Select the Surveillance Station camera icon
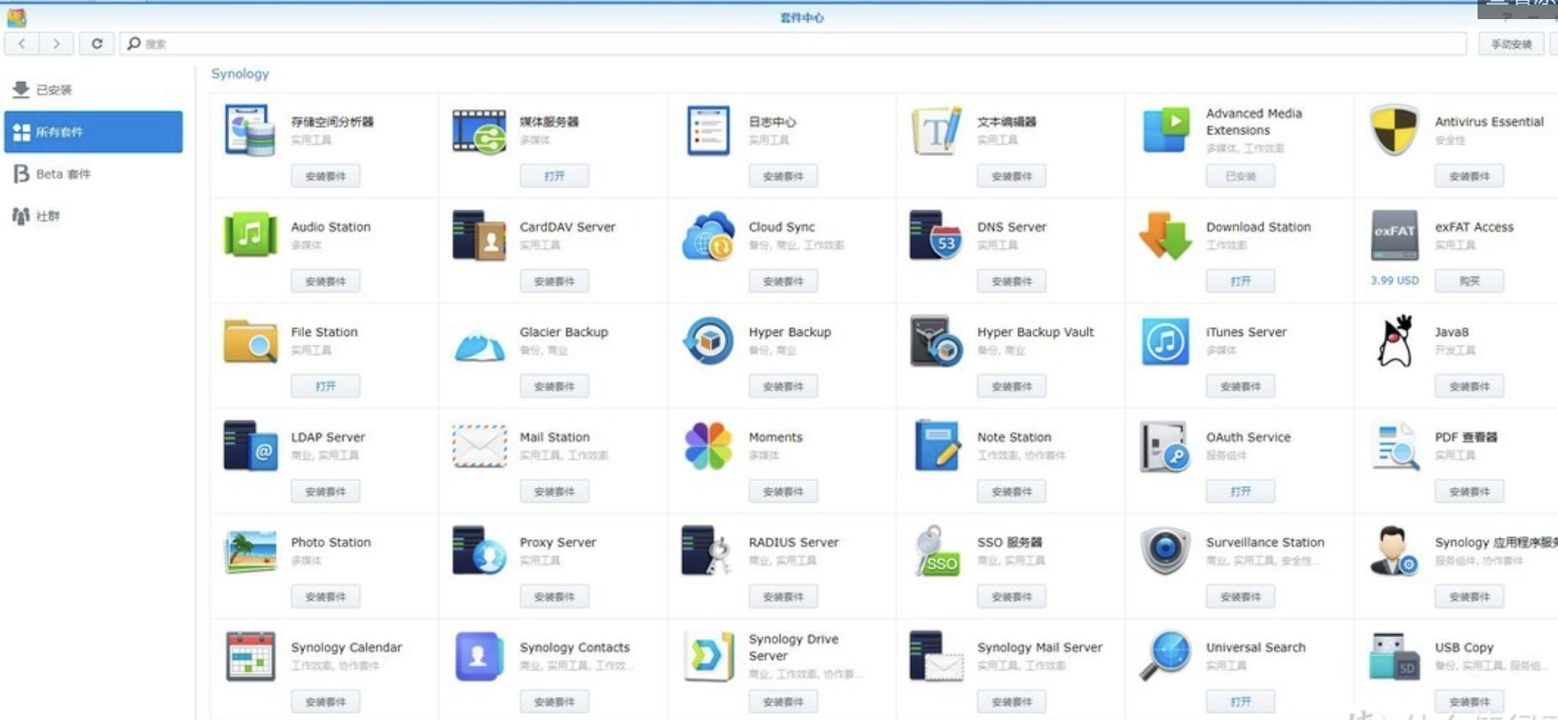 pyautogui.click(x=1165, y=551)
